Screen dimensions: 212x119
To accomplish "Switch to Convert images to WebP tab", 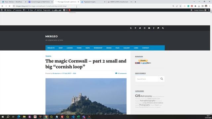I will 40,2.
